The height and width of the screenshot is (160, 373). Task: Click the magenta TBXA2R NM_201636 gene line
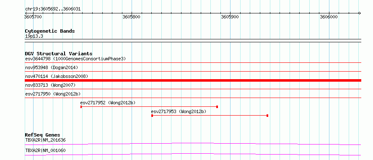click(x=193, y=144)
